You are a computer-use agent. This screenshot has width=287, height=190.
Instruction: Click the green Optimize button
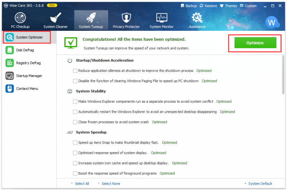pyautogui.click(x=255, y=43)
